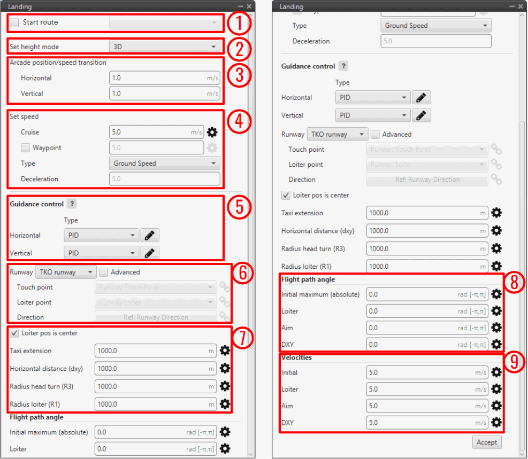Open the Set height mode dropdown

point(164,46)
